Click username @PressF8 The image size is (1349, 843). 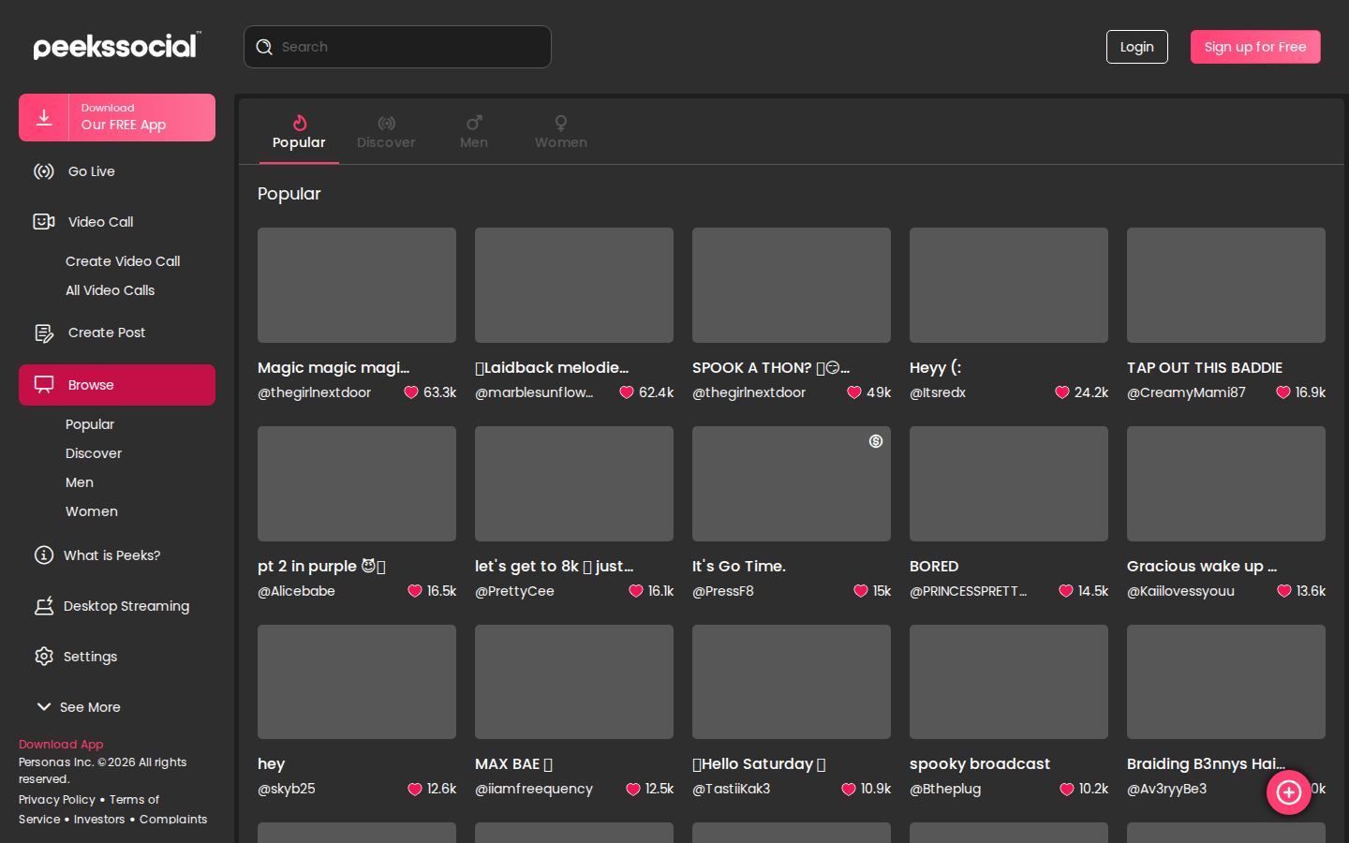coord(723,591)
